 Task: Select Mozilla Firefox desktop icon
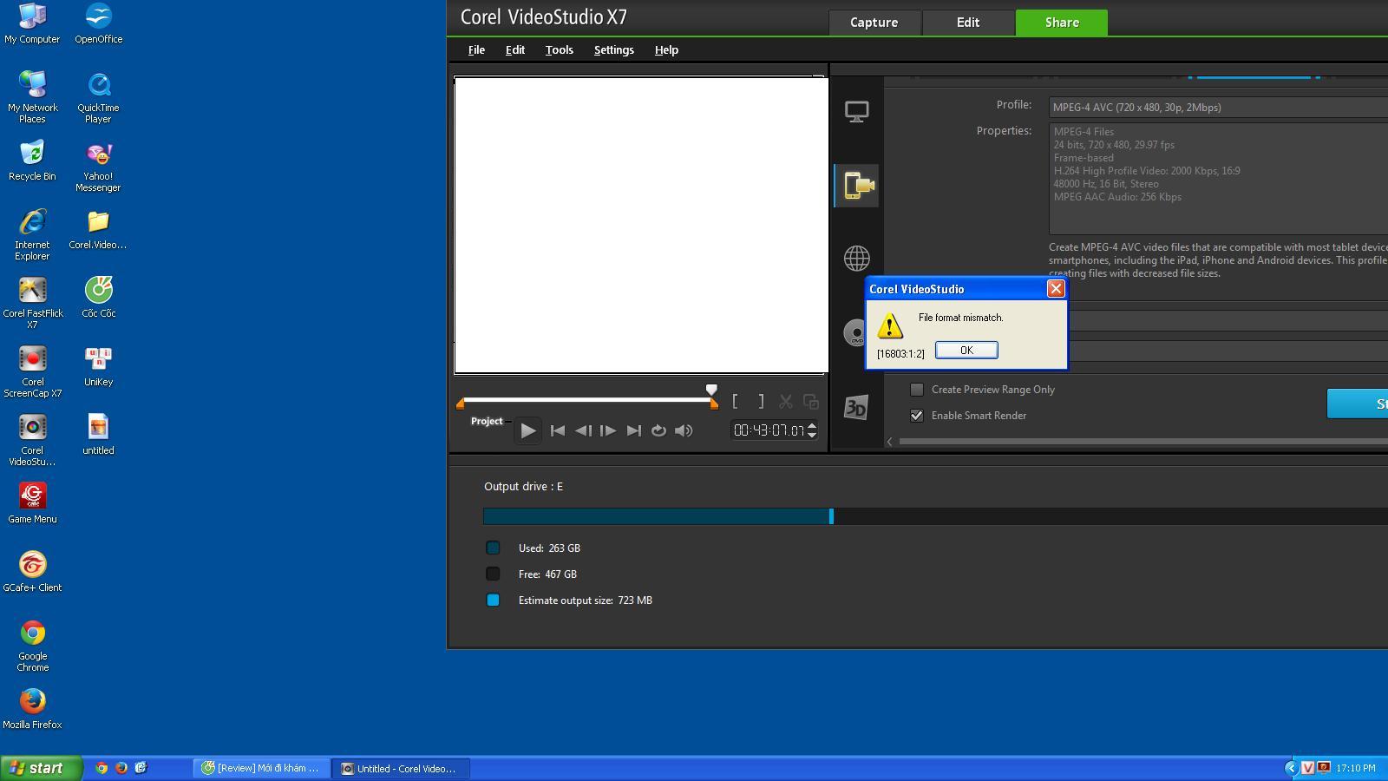pos(32,709)
